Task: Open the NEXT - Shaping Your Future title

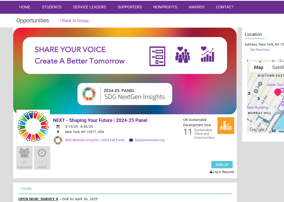Action: [x=100, y=120]
